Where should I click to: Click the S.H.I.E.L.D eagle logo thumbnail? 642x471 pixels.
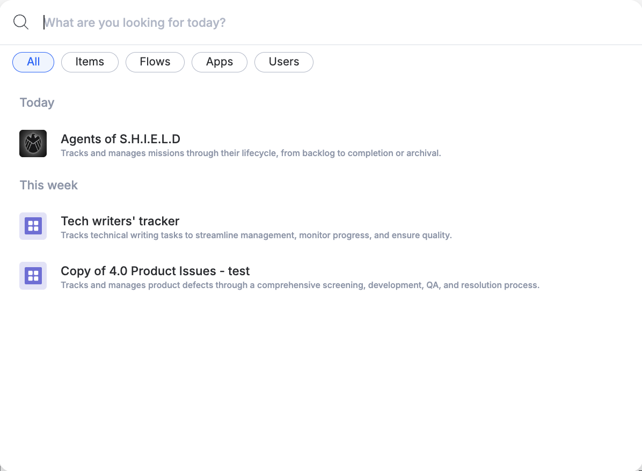(33, 143)
